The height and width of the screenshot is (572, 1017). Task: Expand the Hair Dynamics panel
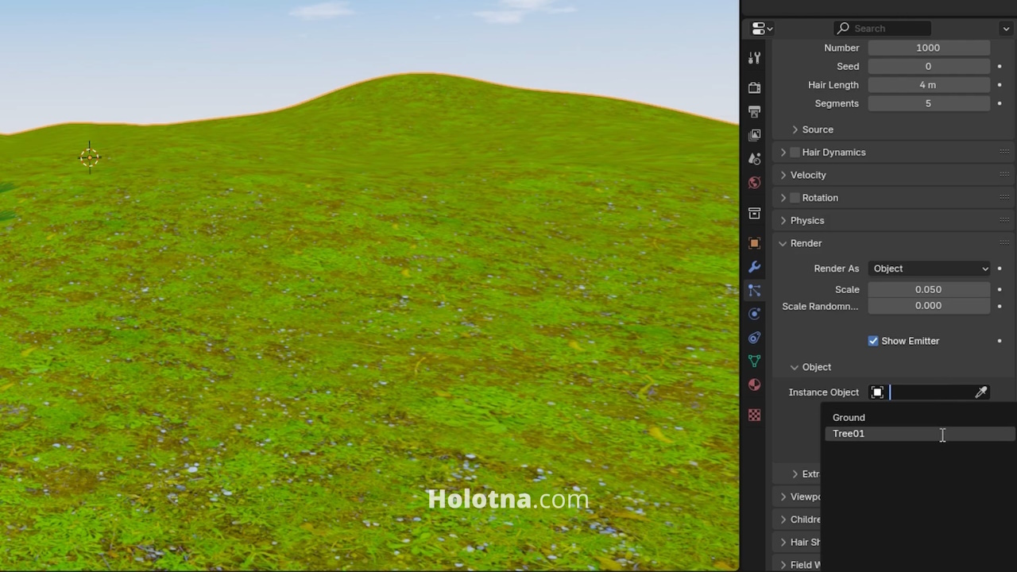tap(783, 153)
